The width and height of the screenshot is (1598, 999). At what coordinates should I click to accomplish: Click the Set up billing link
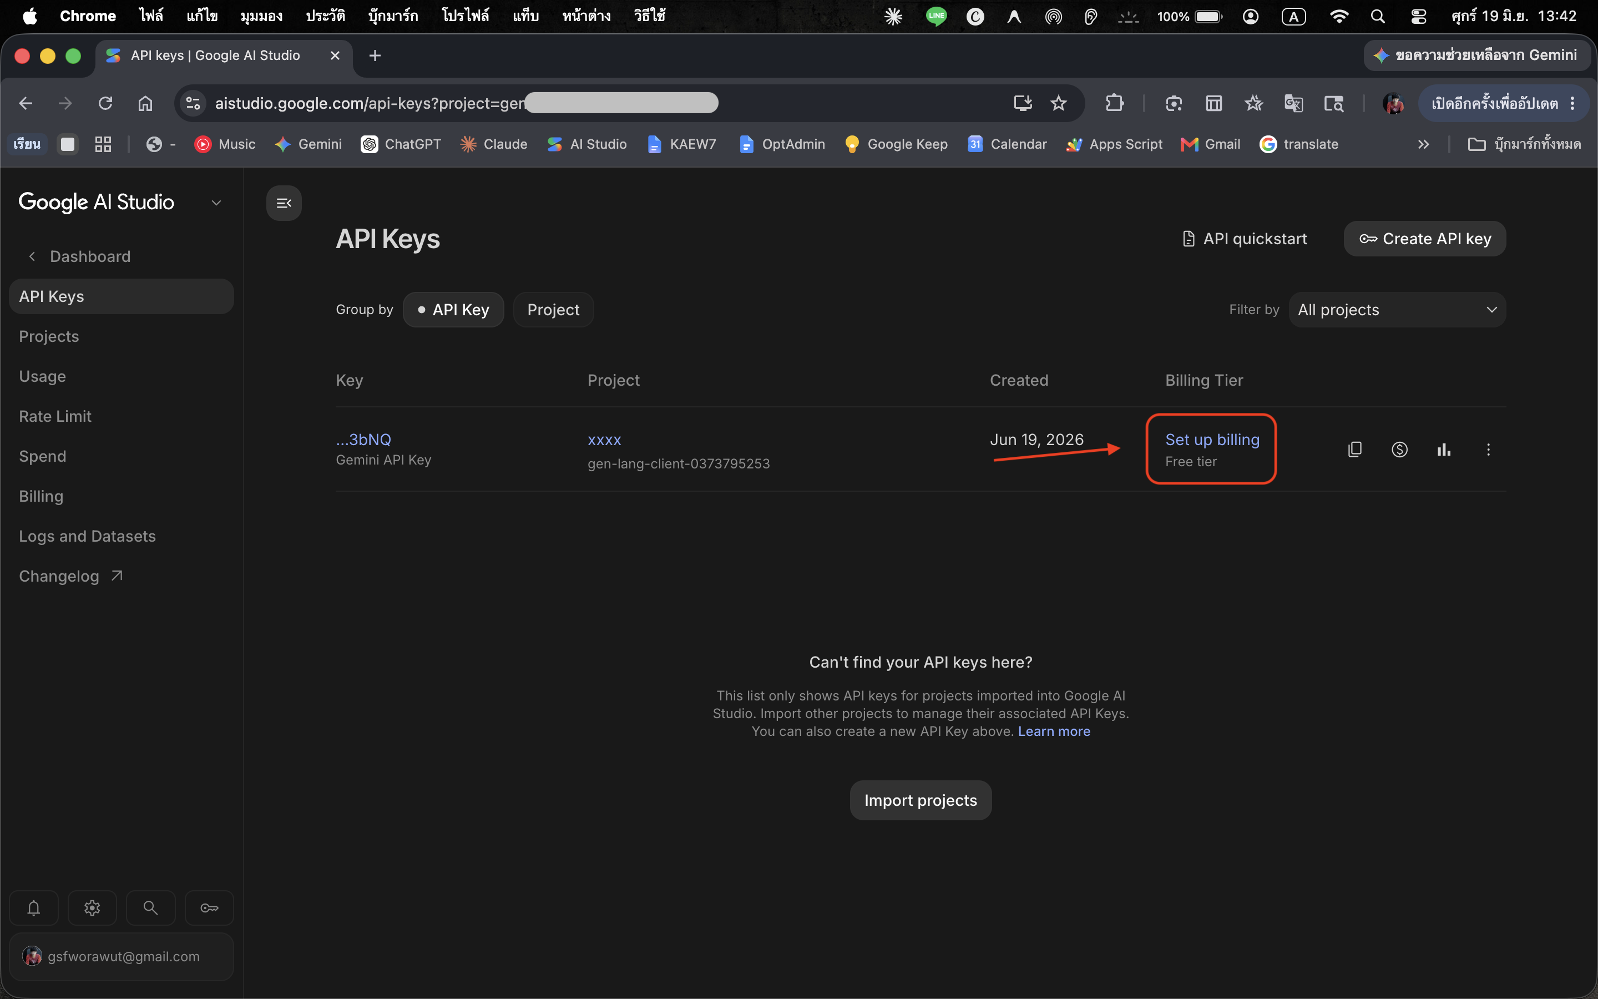tap(1212, 440)
